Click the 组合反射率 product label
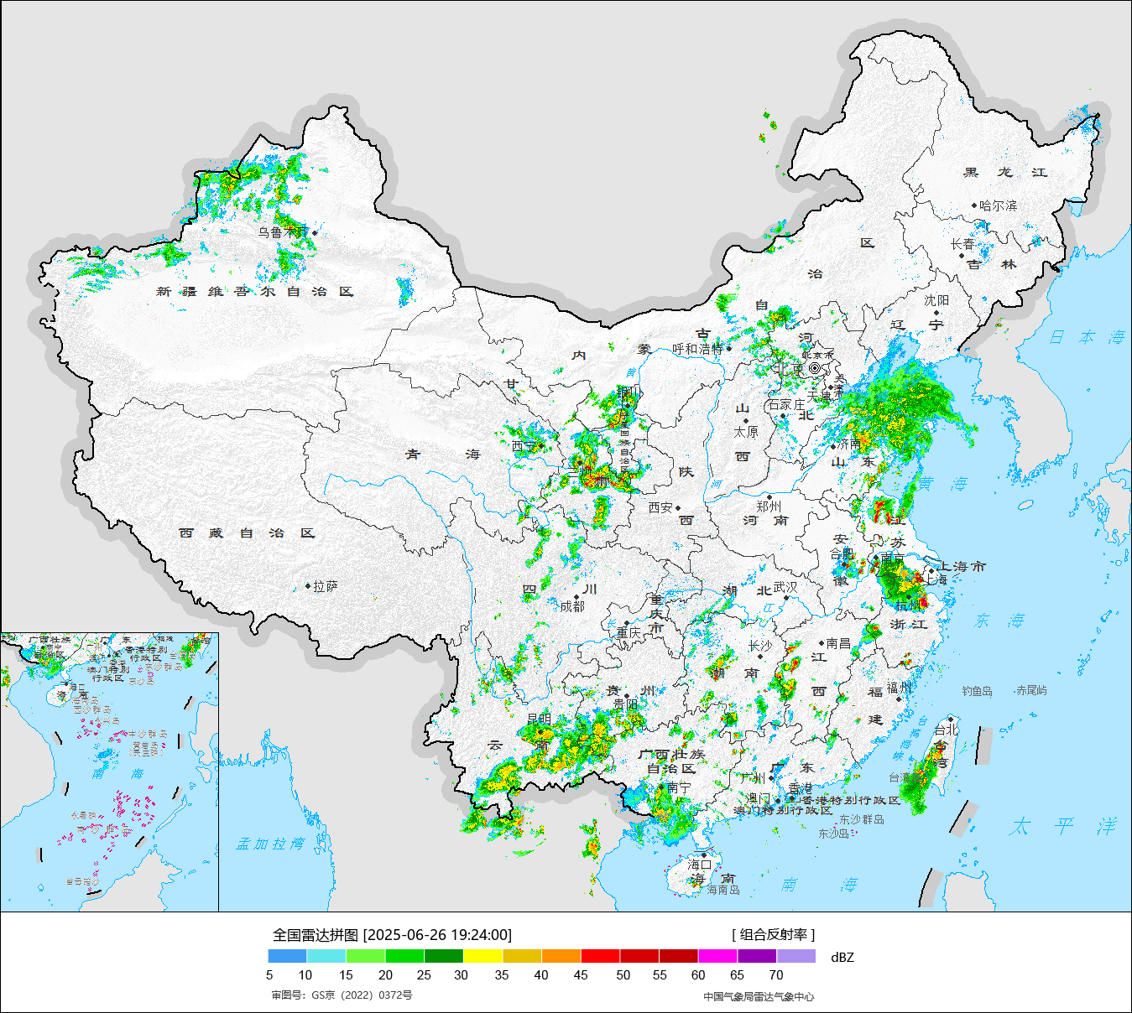Image resolution: width=1132 pixels, height=1013 pixels. coord(773,935)
